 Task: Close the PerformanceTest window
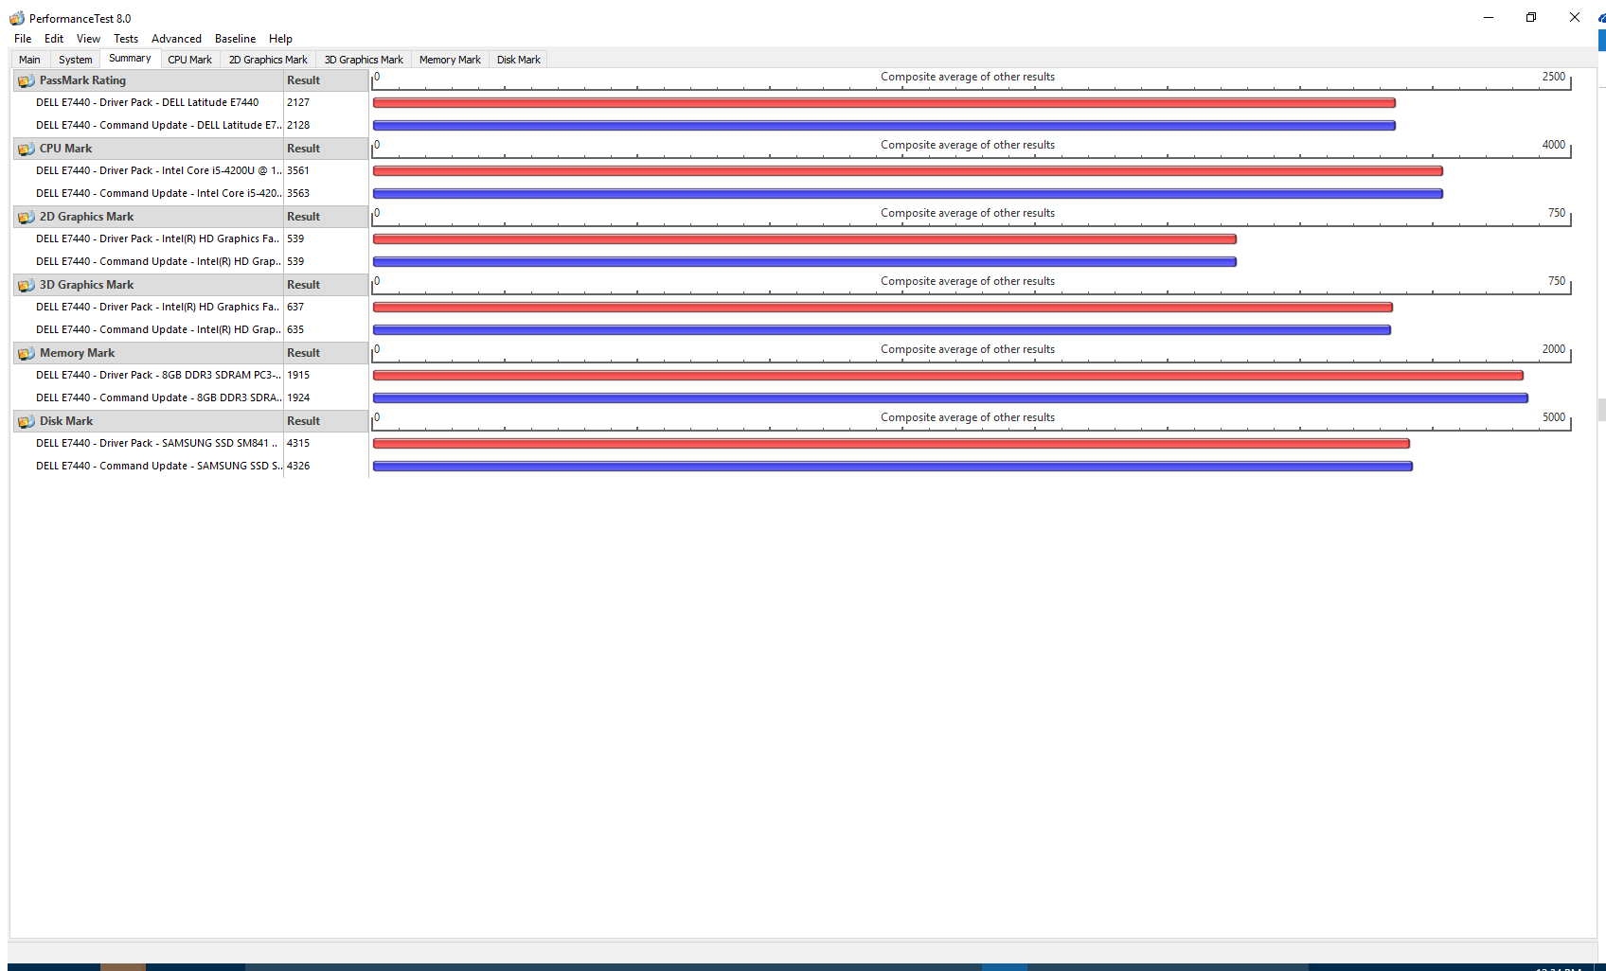point(1575,17)
